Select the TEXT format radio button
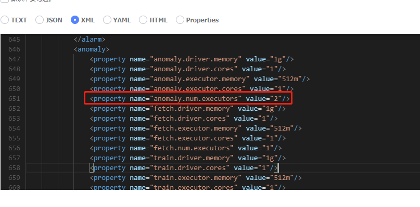This screenshot has height=207, width=420. [x=5, y=20]
